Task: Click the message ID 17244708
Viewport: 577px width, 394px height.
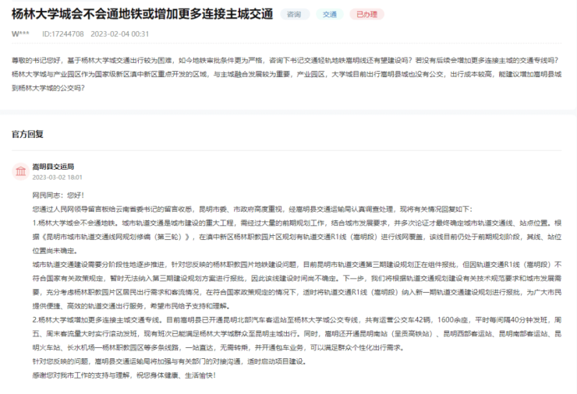Action: 64,33
